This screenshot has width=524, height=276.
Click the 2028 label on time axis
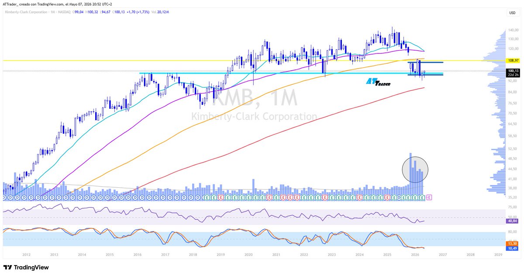pyautogui.click(x=471, y=254)
